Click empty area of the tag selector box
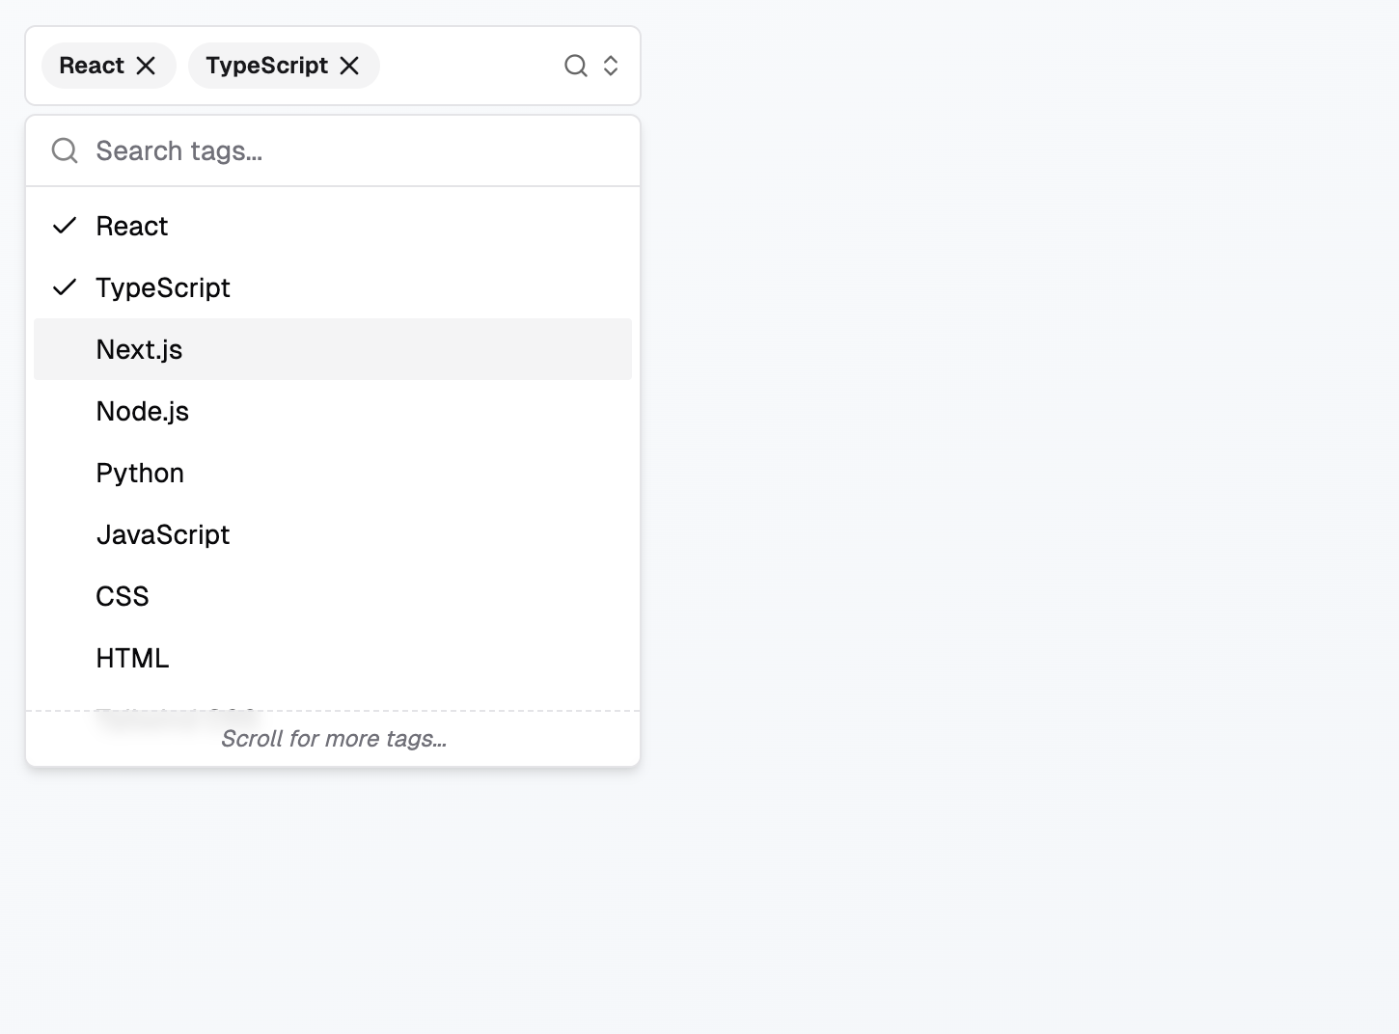Image resolution: width=1399 pixels, height=1034 pixels. click(468, 66)
